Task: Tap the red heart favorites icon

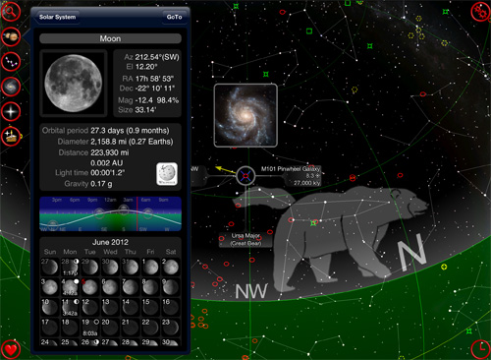Action: click(11, 350)
